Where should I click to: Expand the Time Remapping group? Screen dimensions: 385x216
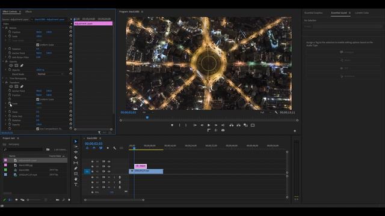point(3,79)
